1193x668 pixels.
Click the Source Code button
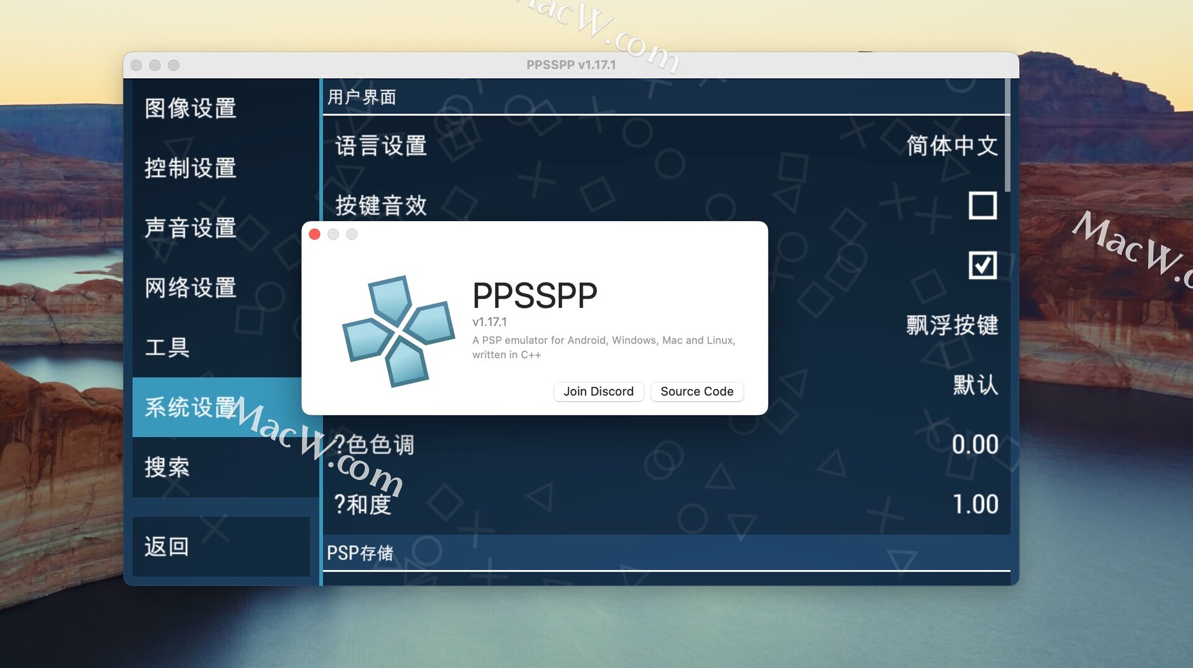697,391
